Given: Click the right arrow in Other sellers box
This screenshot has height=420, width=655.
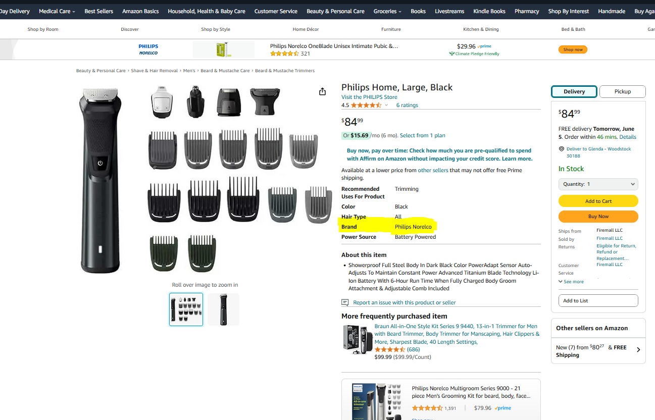Looking at the screenshot, I should point(638,349).
